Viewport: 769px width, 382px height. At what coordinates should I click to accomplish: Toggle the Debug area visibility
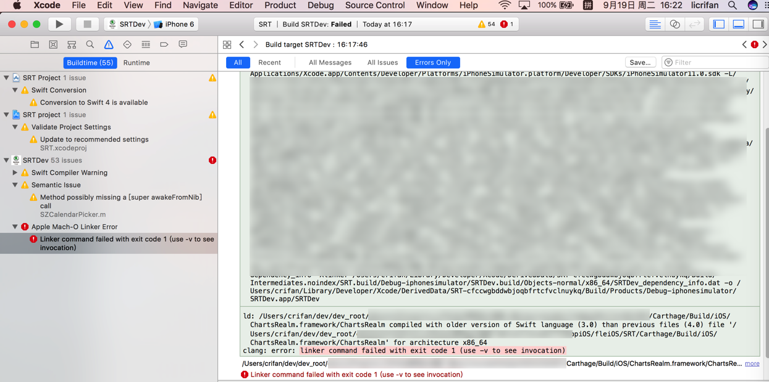coord(739,24)
